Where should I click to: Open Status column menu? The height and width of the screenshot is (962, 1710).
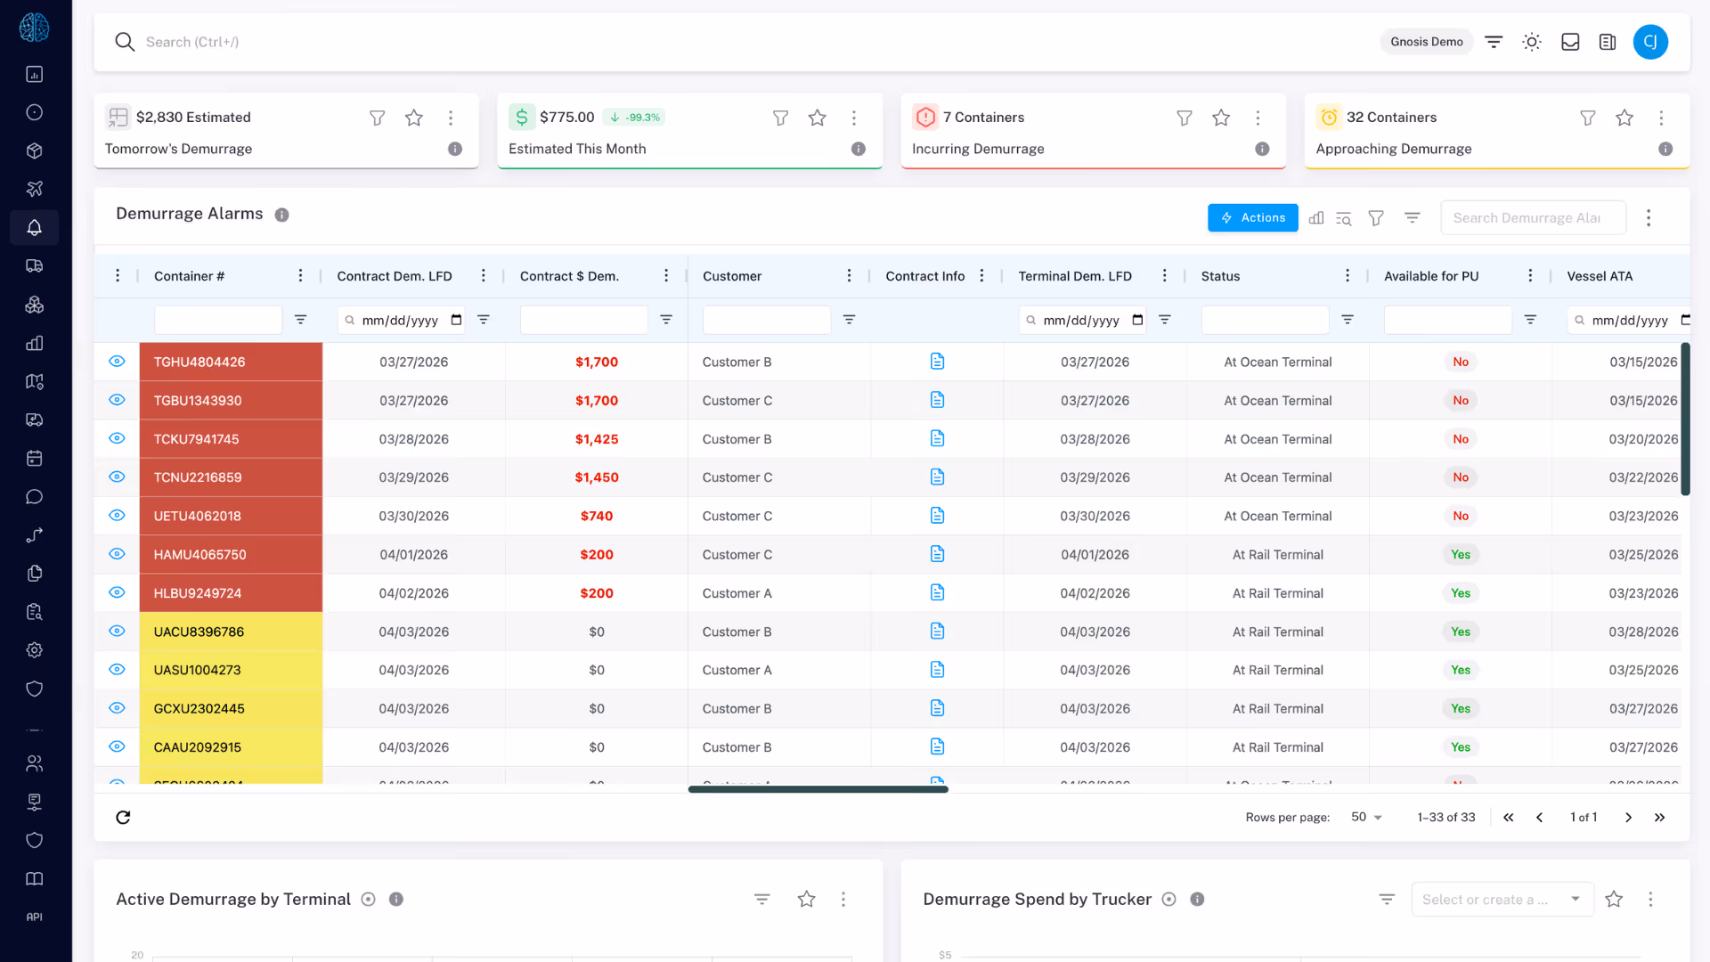tap(1347, 275)
